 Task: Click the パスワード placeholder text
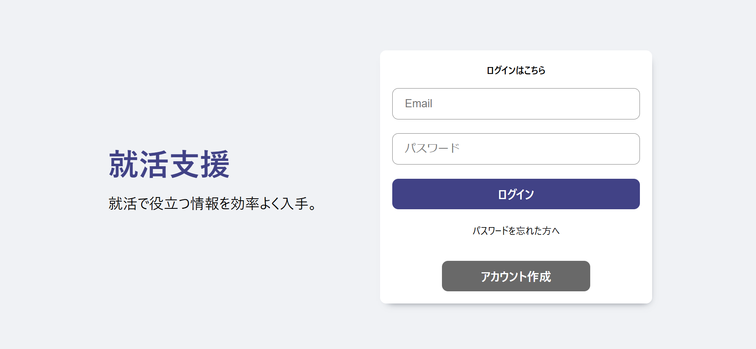point(432,148)
